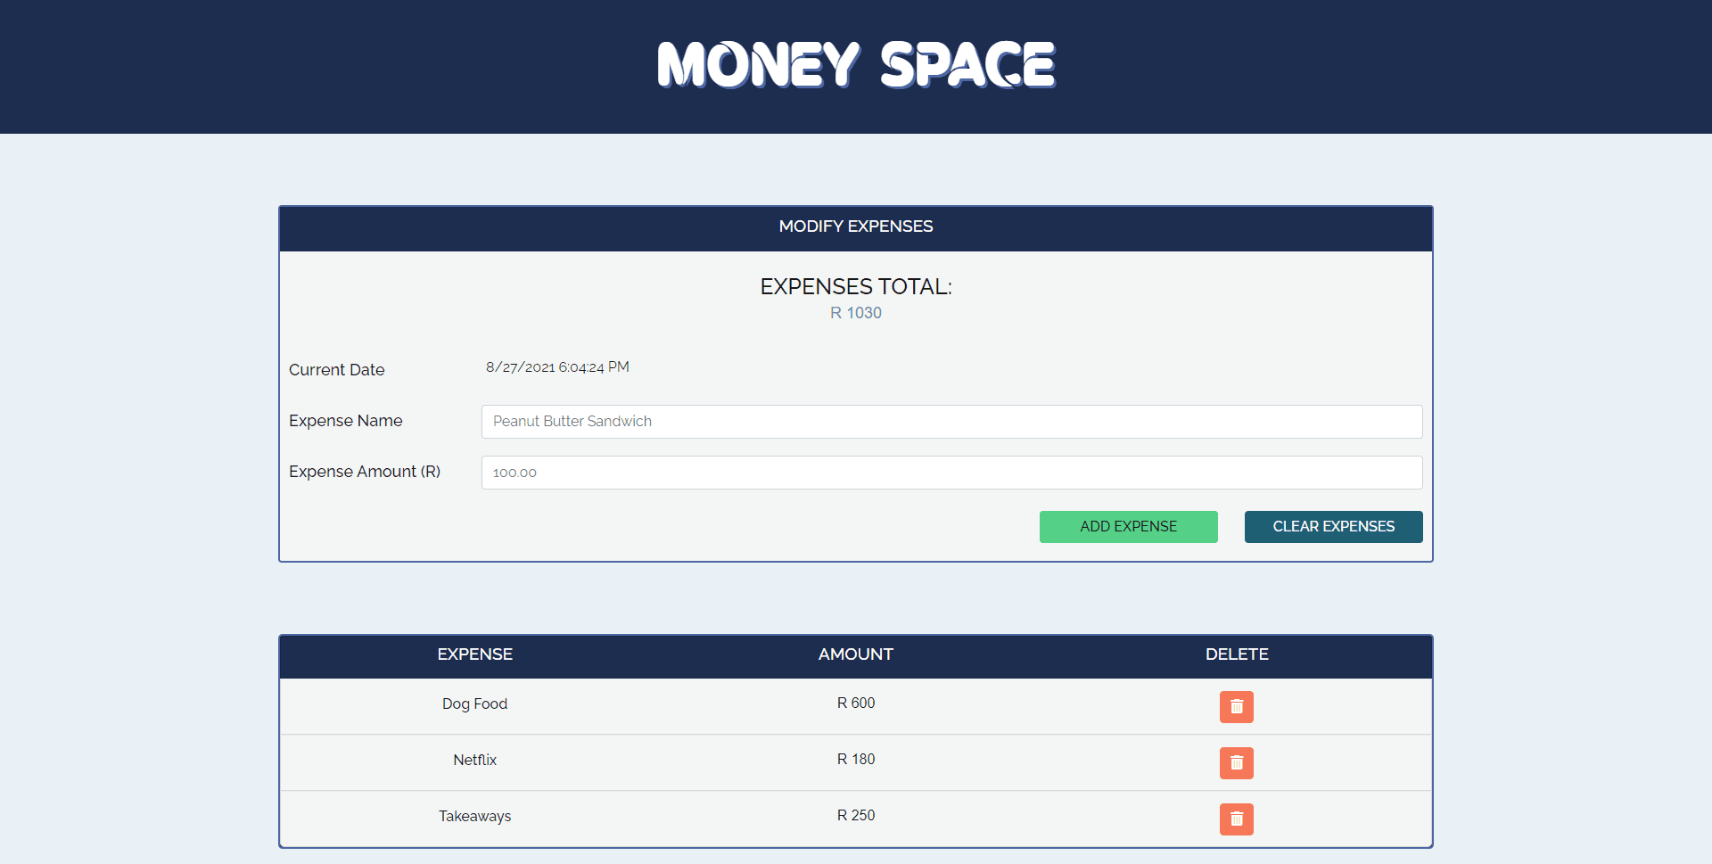The image size is (1712, 864).
Task: Click the Expense column header
Action: [474, 654]
